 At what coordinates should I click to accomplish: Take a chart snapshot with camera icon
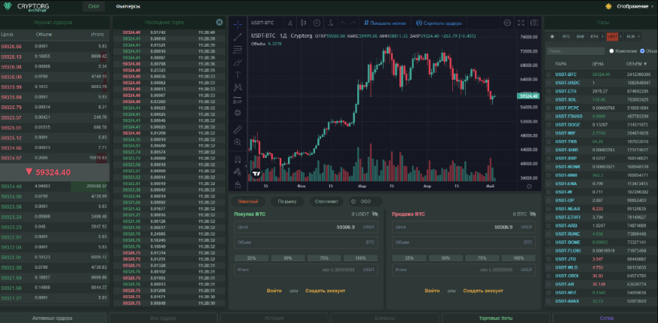tap(534, 23)
